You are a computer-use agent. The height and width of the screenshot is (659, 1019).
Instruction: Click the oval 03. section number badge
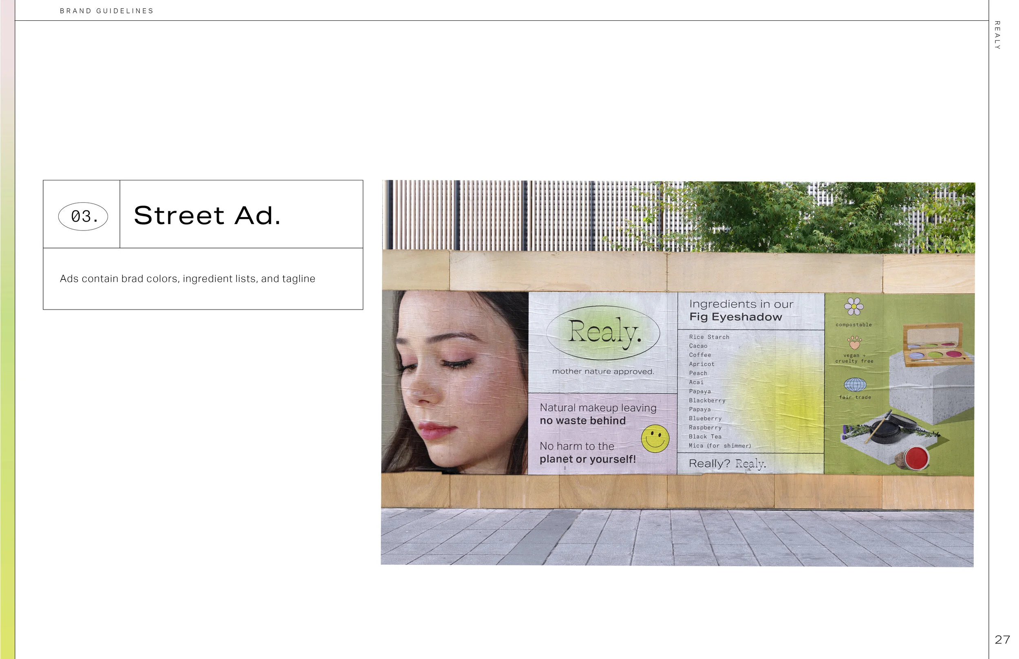(x=83, y=217)
